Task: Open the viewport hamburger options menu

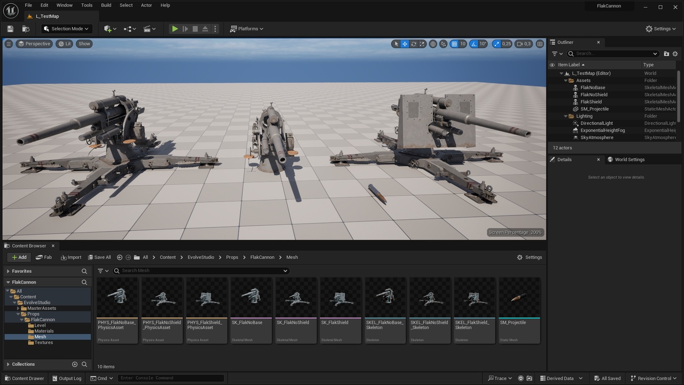Action: pyautogui.click(x=9, y=44)
